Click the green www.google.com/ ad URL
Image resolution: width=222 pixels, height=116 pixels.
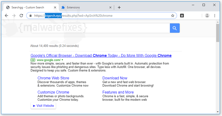[49, 60]
